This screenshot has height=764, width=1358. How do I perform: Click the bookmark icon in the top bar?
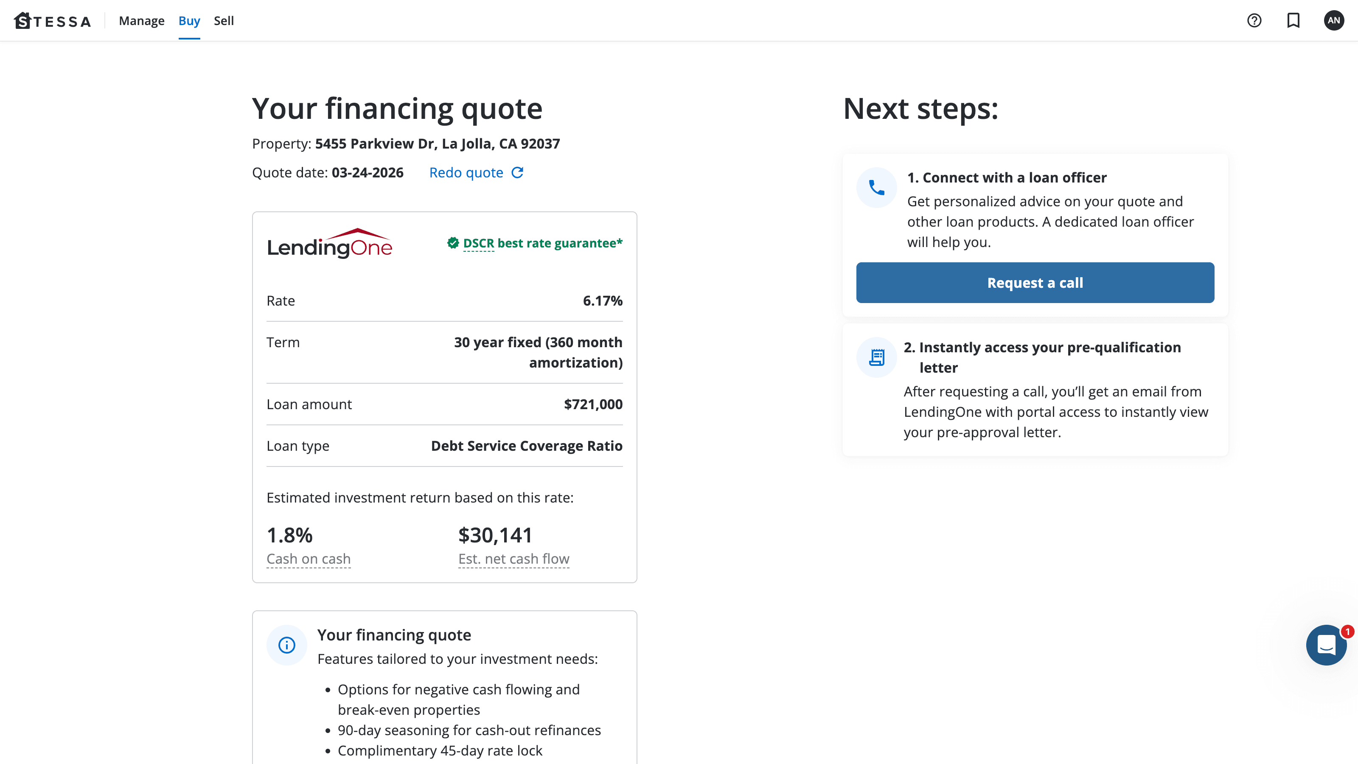(x=1294, y=20)
